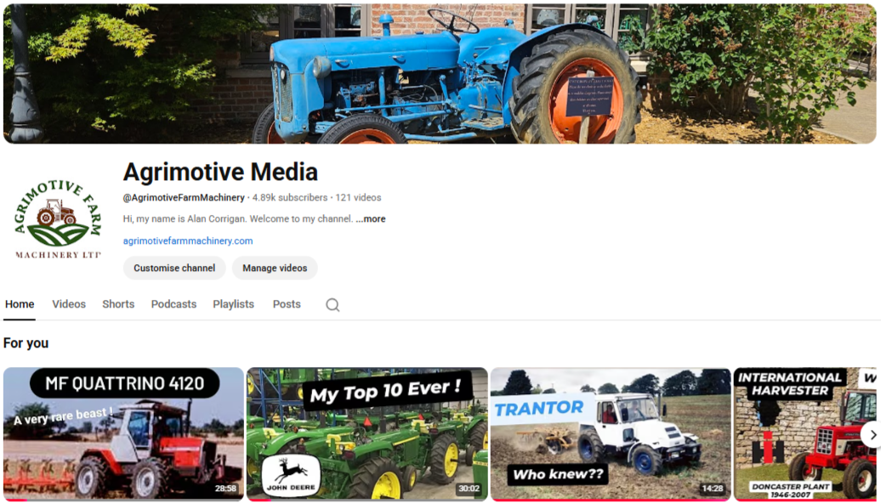Image resolution: width=881 pixels, height=503 pixels.
Task: Play the International Harvester video
Action: pos(805,434)
